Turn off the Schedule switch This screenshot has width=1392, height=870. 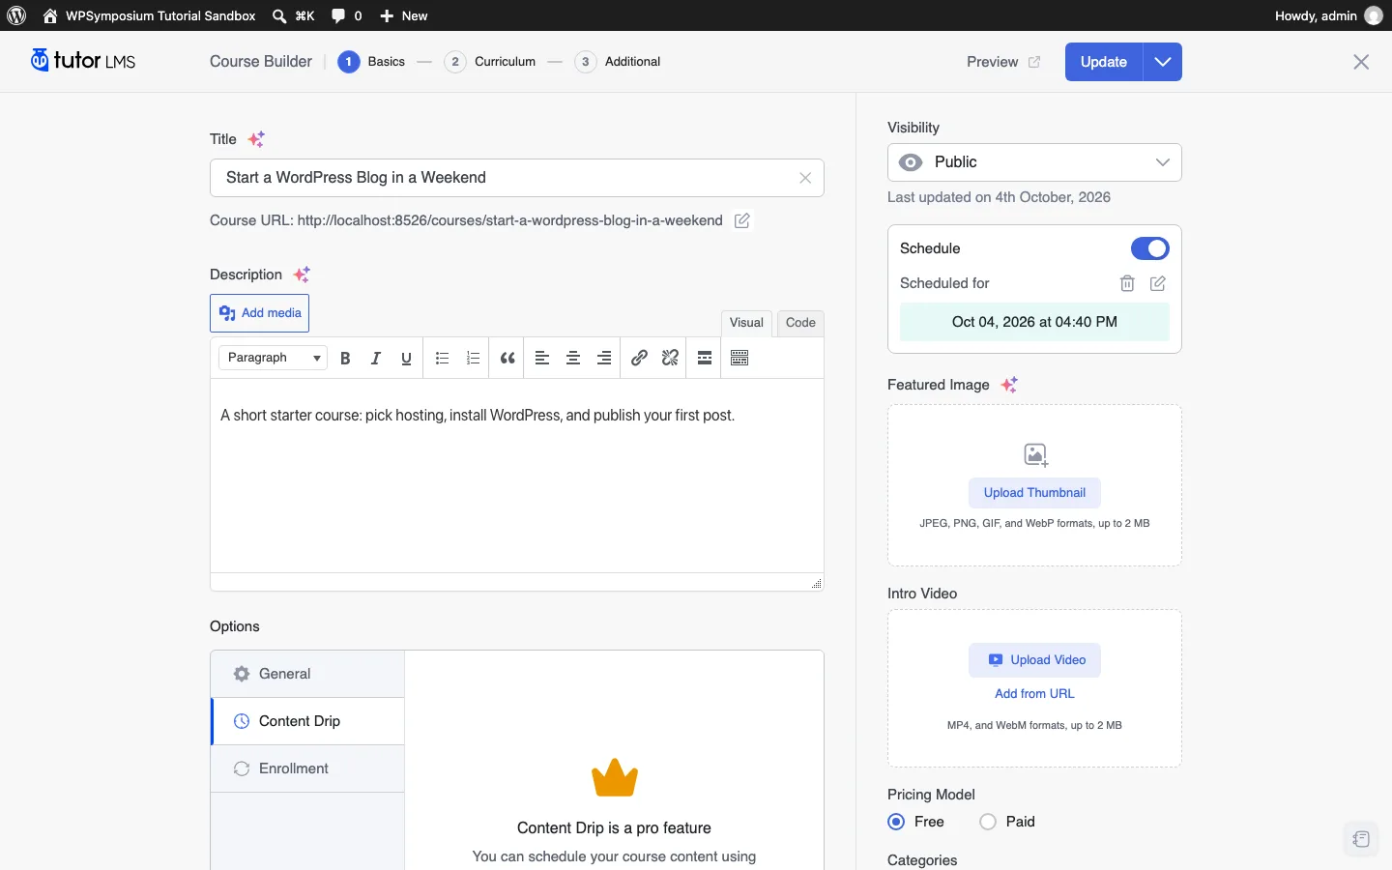pyautogui.click(x=1150, y=248)
